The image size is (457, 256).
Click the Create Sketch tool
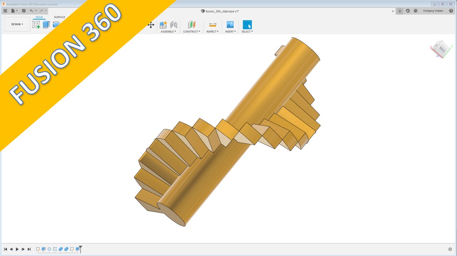(36, 25)
